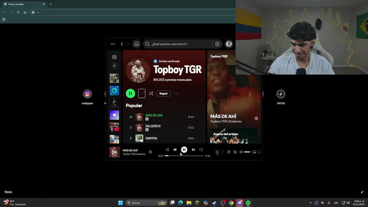368x207 pixels.
Task: Open the play queue
Action: pyautogui.click(x=229, y=152)
